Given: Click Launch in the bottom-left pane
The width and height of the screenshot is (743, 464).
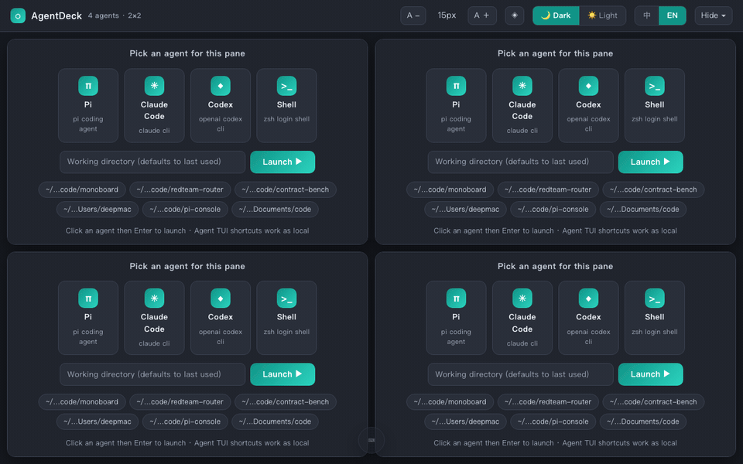Looking at the screenshot, I should tap(282, 374).
